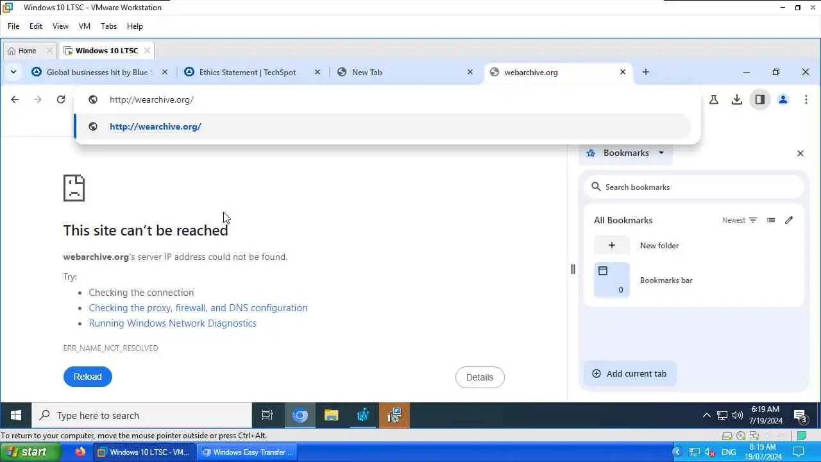The width and height of the screenshot is (821, 462).
Task: Open VMware View menu
Action: tap(60, 26)
